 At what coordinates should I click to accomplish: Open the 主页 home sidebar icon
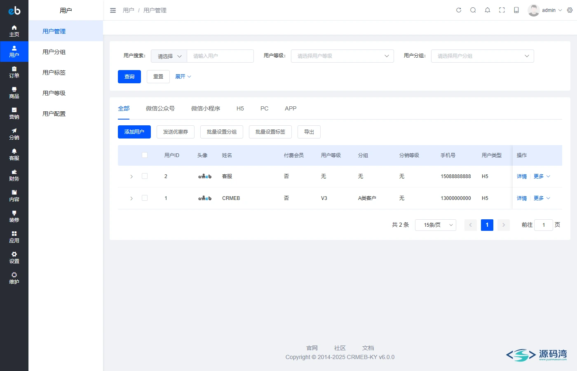(x=14, y=31)
